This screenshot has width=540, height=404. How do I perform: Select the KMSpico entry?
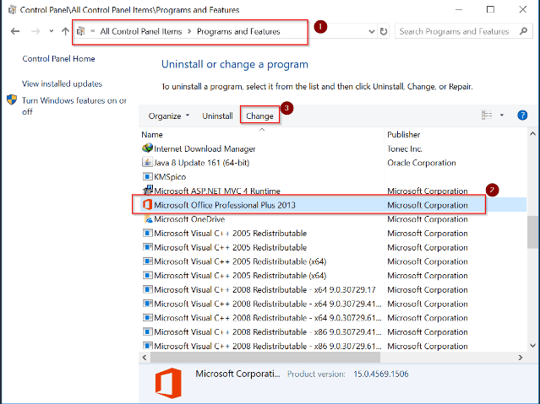tap(170, 177)
